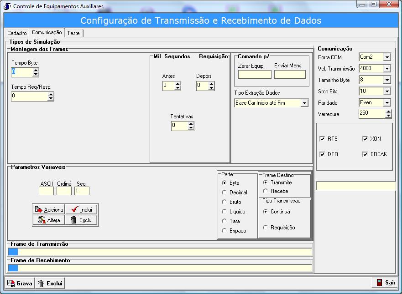Click the Grava save button
The image size is (402, 294).
click(20, 283)
